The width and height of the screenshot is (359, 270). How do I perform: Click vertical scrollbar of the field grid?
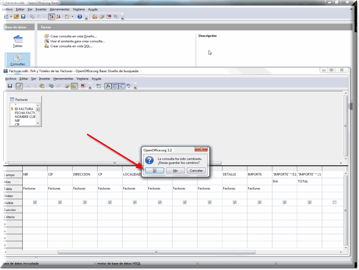(x=346, y=210)
